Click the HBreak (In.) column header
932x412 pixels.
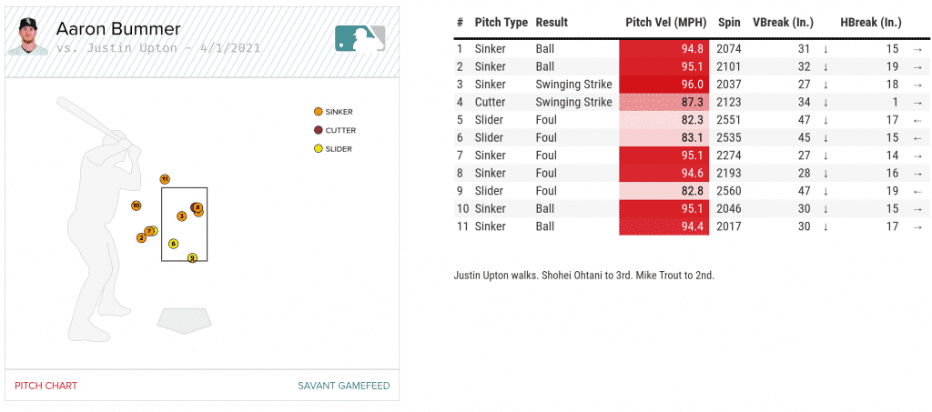(871, 22)
